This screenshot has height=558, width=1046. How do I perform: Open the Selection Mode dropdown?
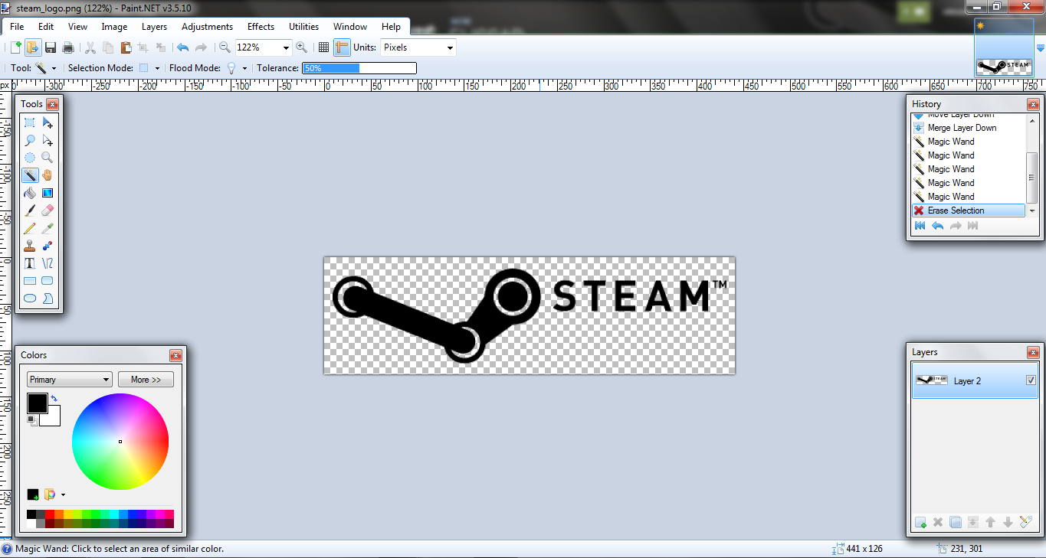(157, 68)
